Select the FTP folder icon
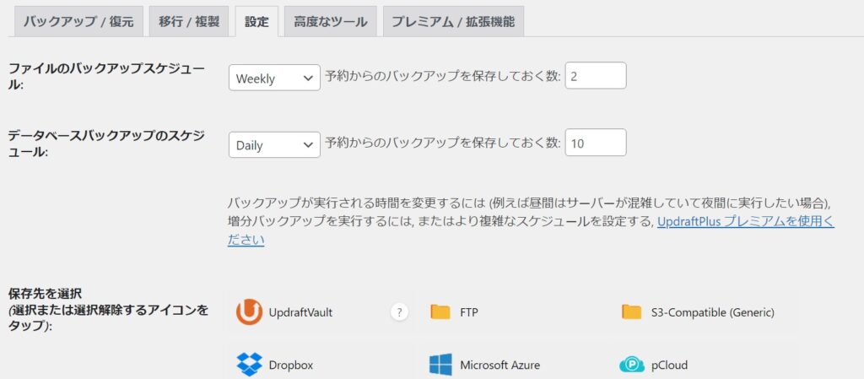864x379 pixels. (440, 312)
